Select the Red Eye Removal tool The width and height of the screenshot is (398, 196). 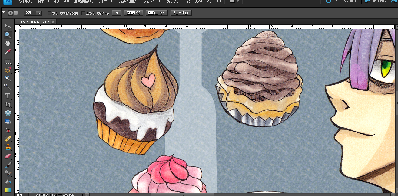[8, 131]
